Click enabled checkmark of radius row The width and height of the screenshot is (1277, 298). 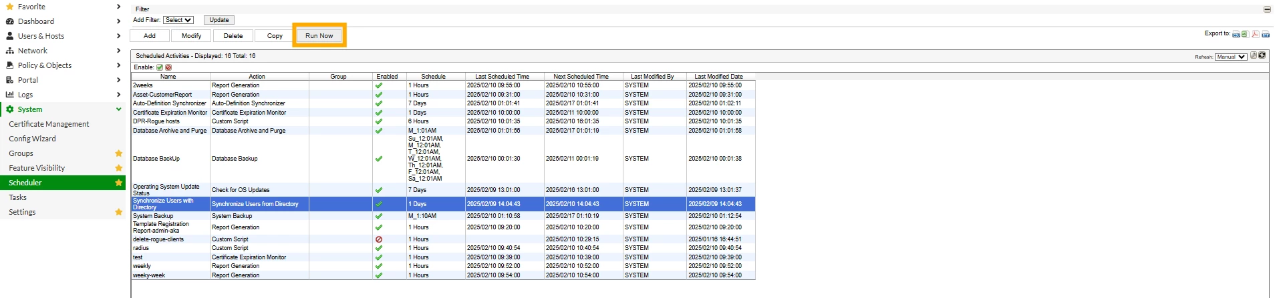(x=379, y=248)
